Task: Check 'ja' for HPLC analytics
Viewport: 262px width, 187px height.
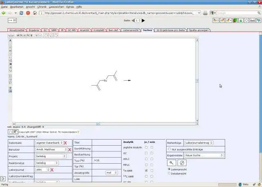Action: (x=147, y=159)
